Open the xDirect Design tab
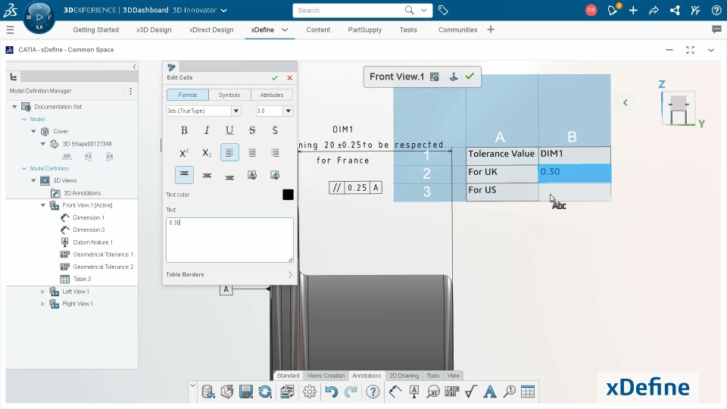 (211, 30)
